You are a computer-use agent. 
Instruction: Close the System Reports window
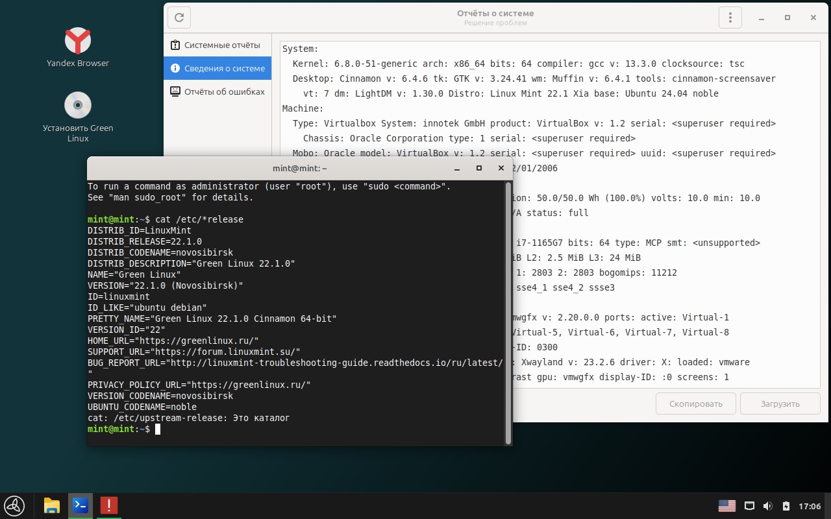[813, 18]
